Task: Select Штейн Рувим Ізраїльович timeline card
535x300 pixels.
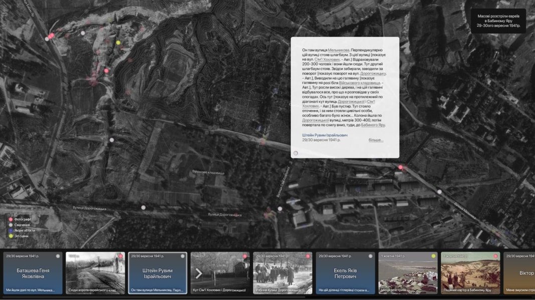Action: tap(157, 273)
